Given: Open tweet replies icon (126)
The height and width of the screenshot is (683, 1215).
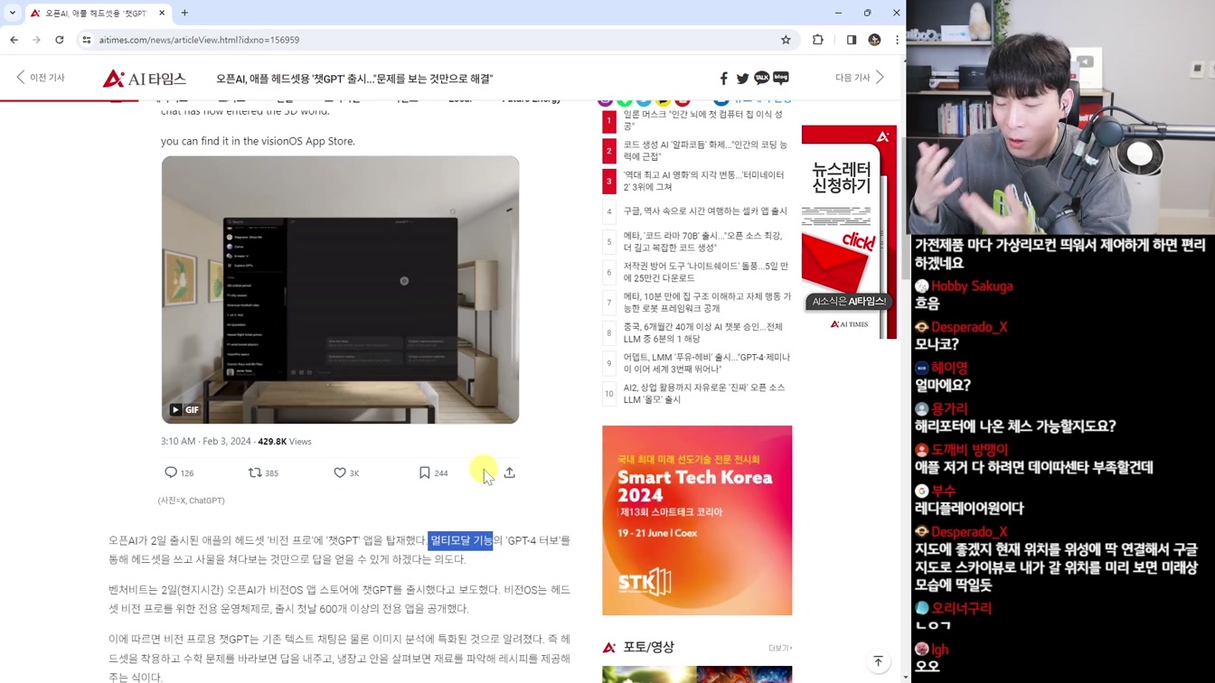Looking at the screenshot, I should pos(171,472).
